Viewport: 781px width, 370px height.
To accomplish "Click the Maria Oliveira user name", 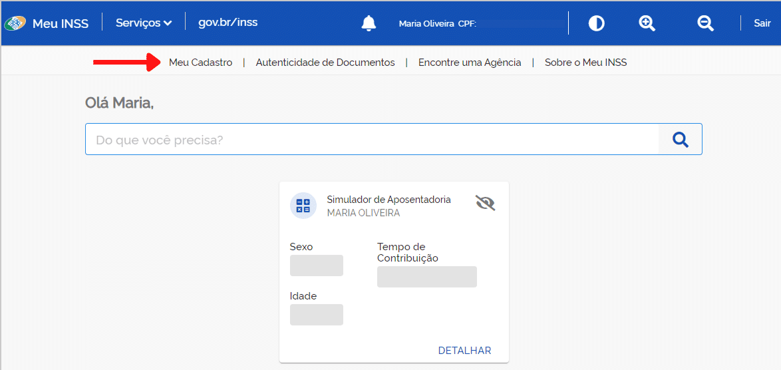I will pyautogui.click(x=426, y=23).
